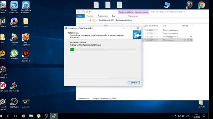Open EaseUS Data Recovery desktop icon
213x119 pixels.
[x=26, y=7]
